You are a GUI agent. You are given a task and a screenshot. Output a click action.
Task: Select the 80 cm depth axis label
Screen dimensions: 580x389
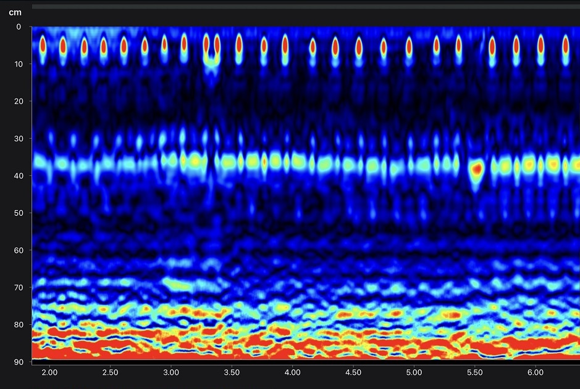click(17, 325)
